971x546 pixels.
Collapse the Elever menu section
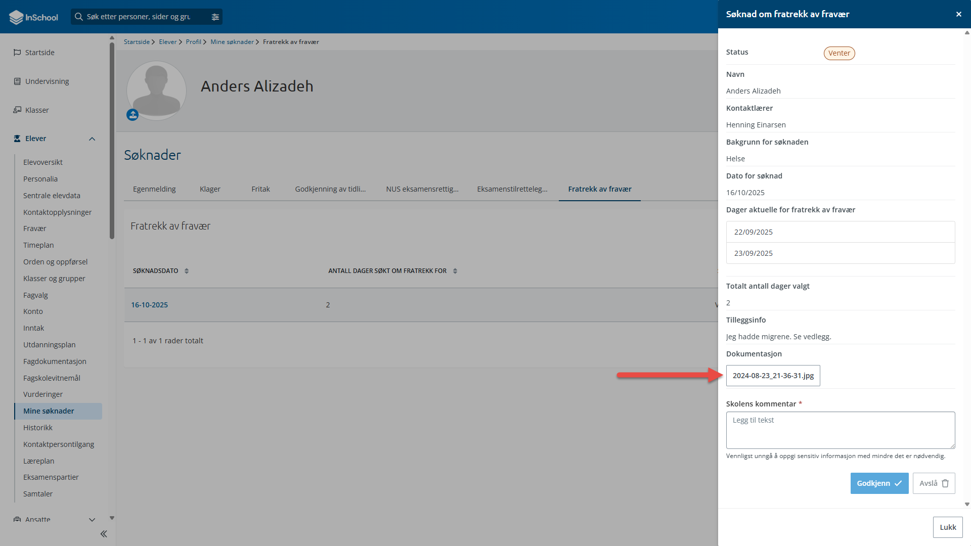[92, 139]
